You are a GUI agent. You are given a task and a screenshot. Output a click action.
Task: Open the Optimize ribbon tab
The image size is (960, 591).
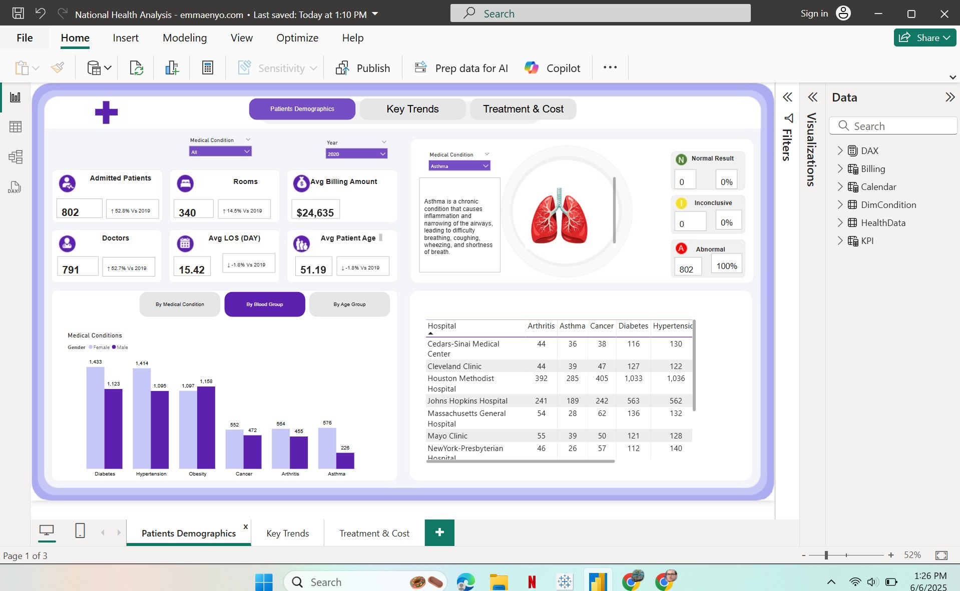point(297,38)
